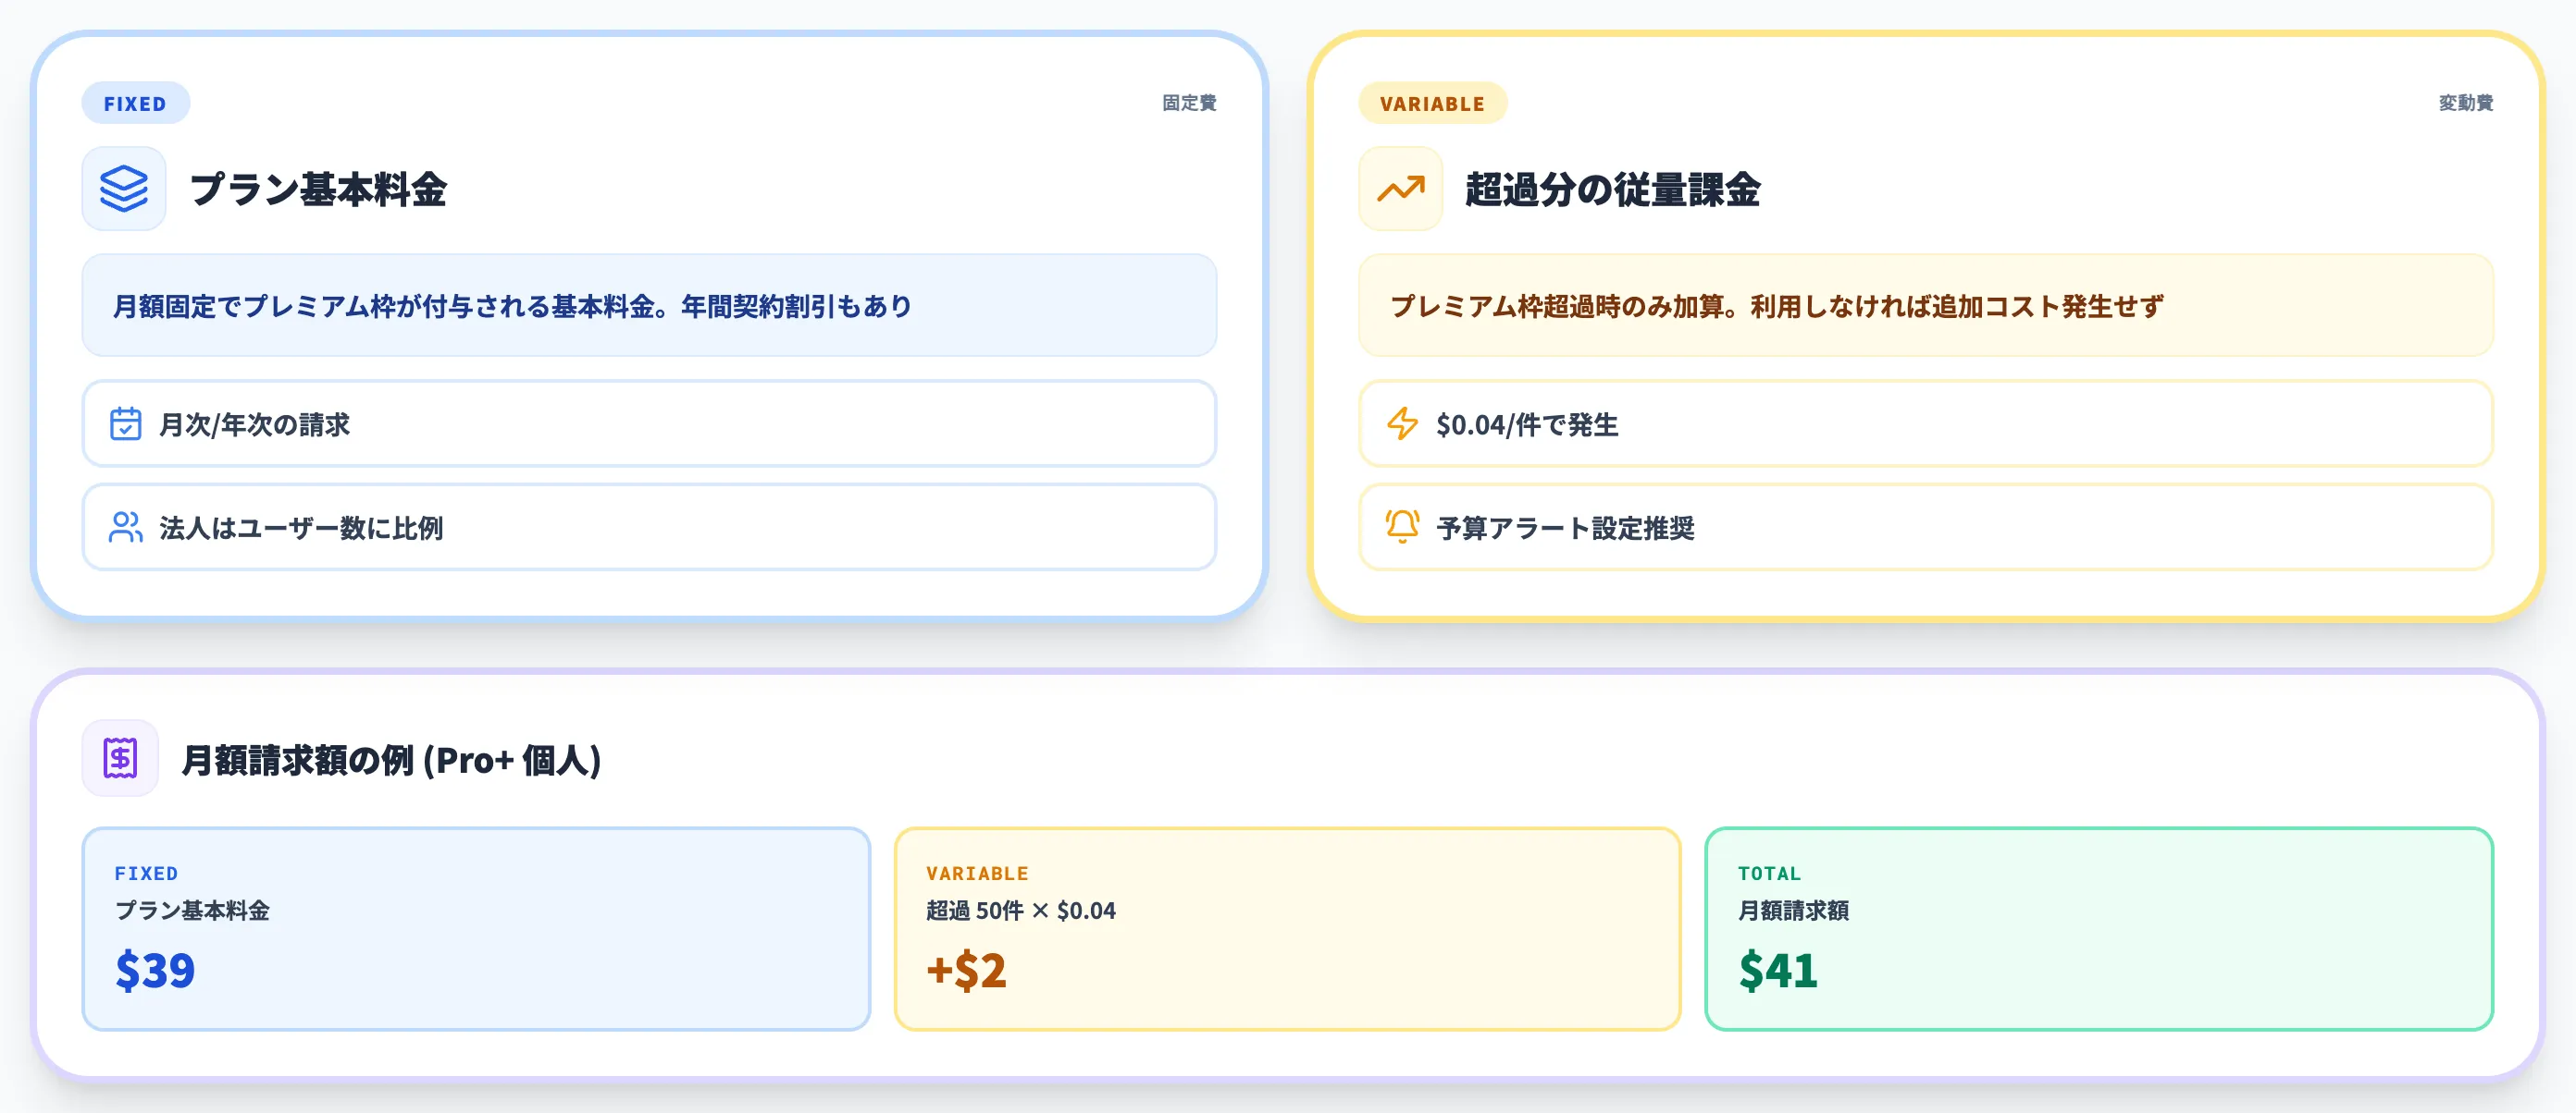The width and height of the screenshot is (2576, 1113).
Task: Click the stacked layers icon beside プラン基本料金
Action: pos(124,189)
